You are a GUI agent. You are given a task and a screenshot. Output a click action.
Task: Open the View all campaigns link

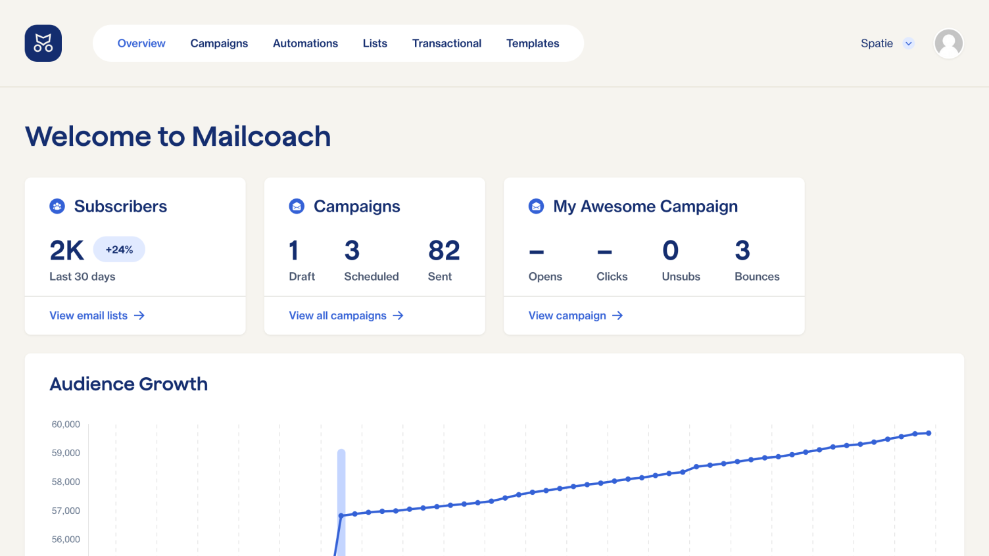tap(337, 315)
